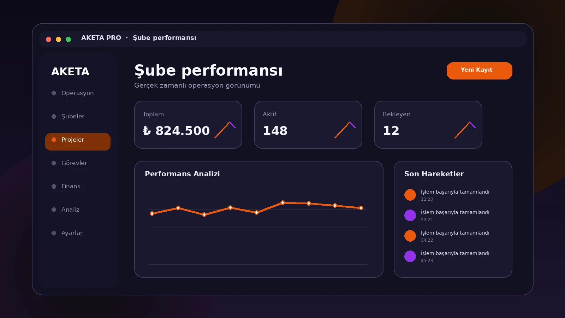Click the trend sparkline icon in Aktif card

[345, 130]
